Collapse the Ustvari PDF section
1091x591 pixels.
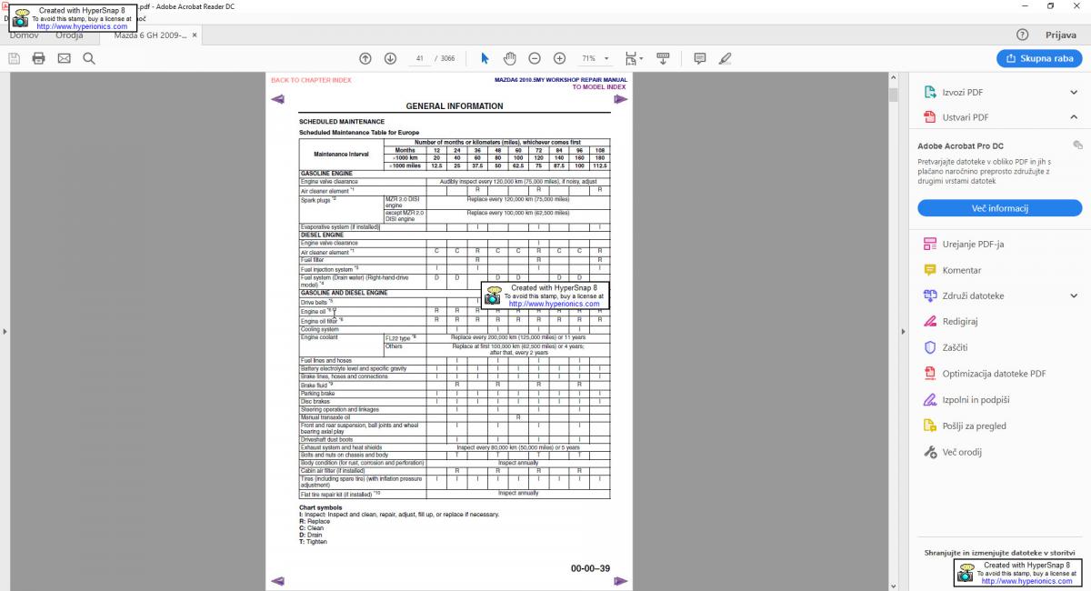[1074, 117]
